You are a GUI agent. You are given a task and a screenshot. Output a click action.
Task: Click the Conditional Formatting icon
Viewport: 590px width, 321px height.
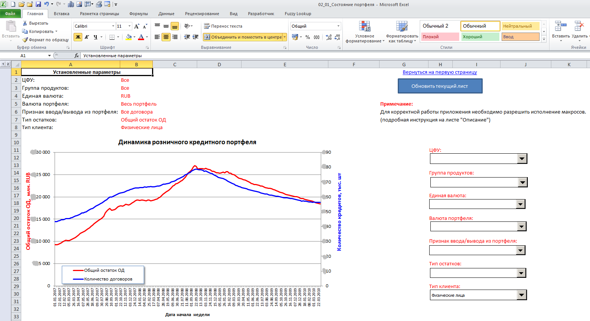coord(364,26)
